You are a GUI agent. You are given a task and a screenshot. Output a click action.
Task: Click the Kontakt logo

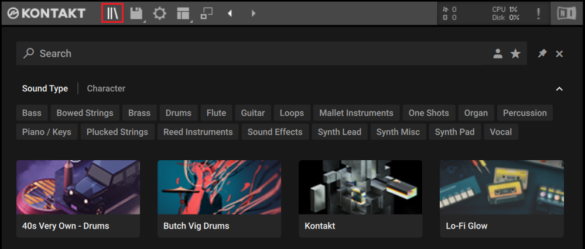pos(47,13)
